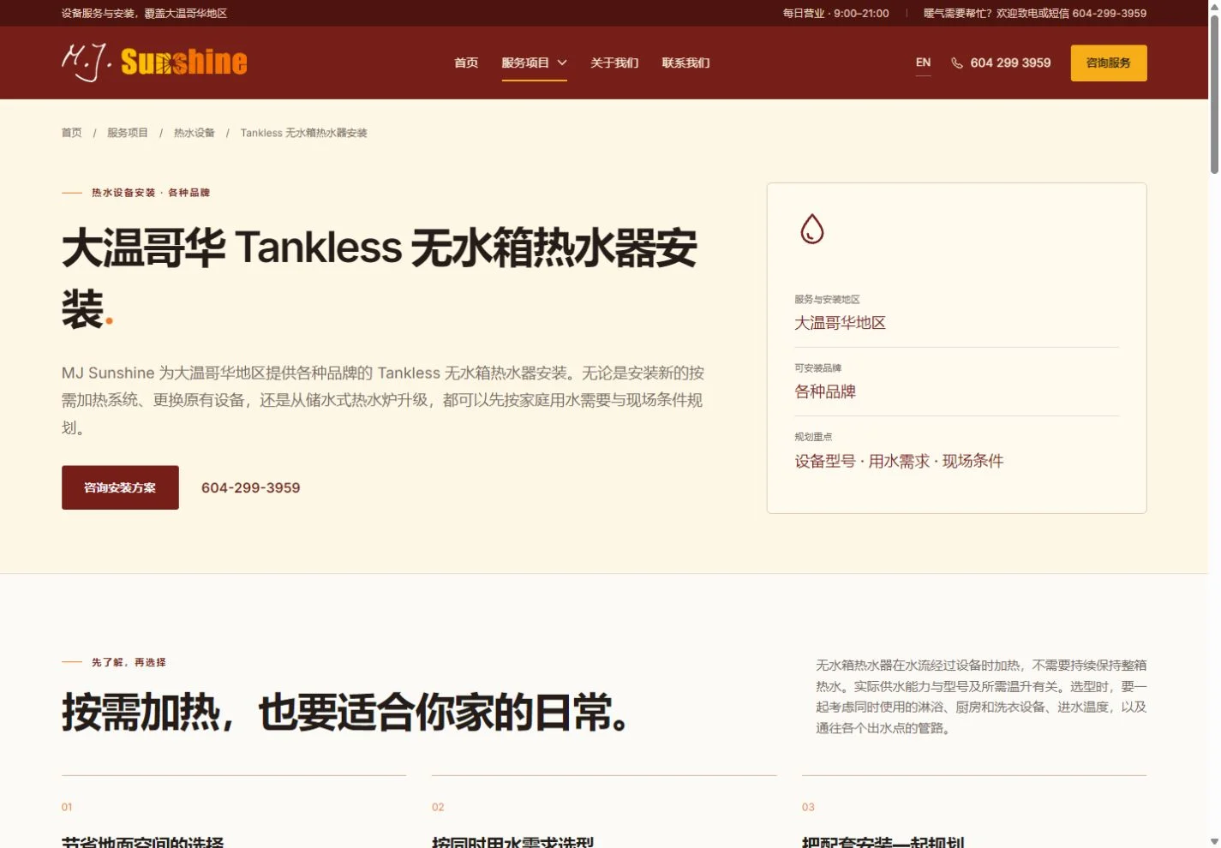This screenshot has height=848, width=1221.
Task: Click the header phone number 604 299 3959
Action: (1010, 63)
